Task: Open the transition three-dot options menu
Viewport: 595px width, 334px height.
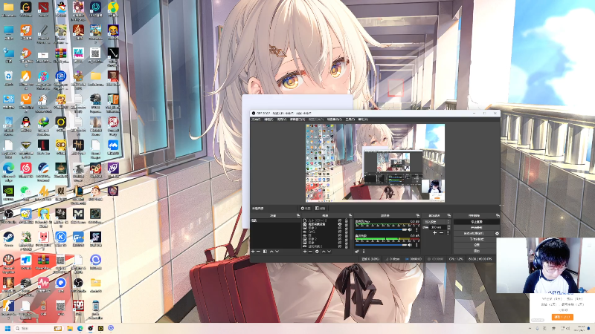Action: [448, 233]
